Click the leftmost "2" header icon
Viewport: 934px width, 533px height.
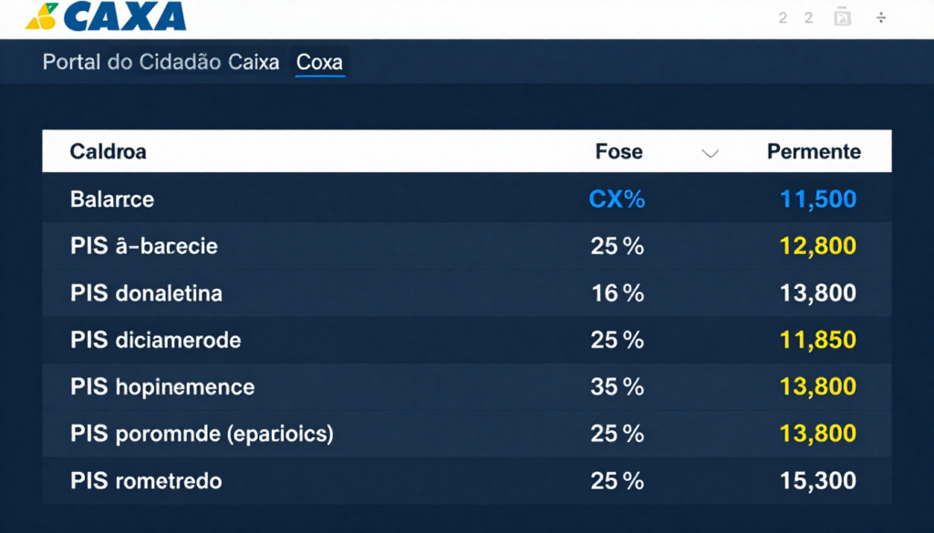[783, 17]
